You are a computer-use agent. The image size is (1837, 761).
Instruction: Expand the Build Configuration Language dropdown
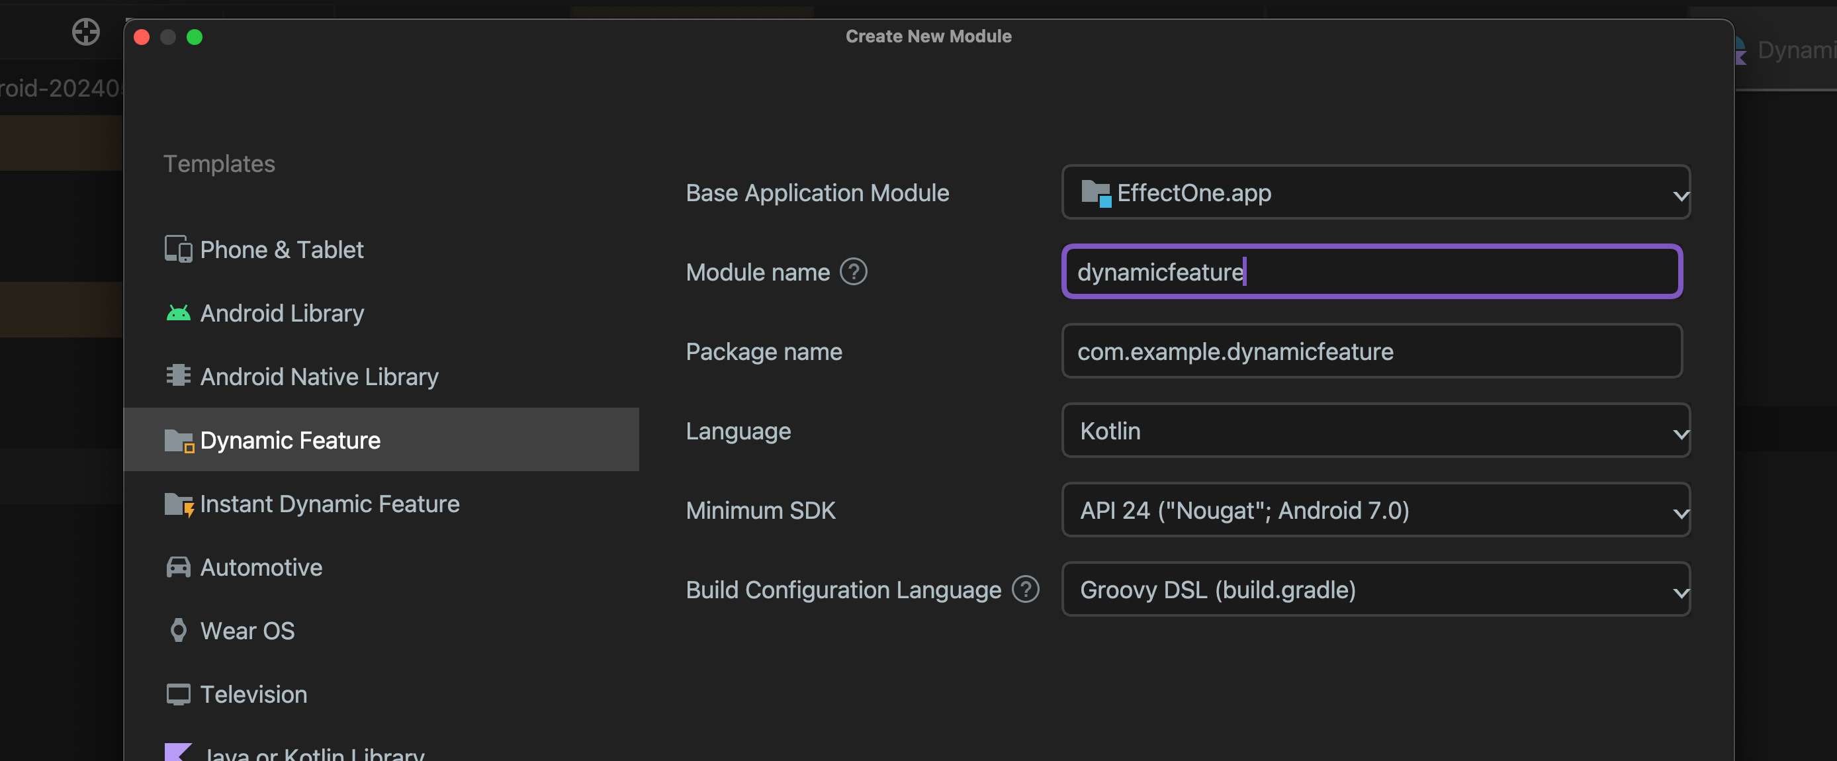point(1674,590)
